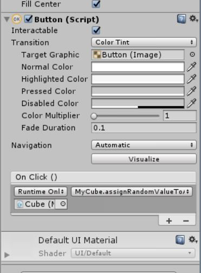The image size is (201, 273).
Task: Add new On Click event with plus
Action: [169, 221]
